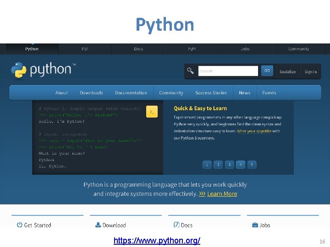Click the Docs page icon
This screenshot has height=247, width=330.
tap(176, 225)
